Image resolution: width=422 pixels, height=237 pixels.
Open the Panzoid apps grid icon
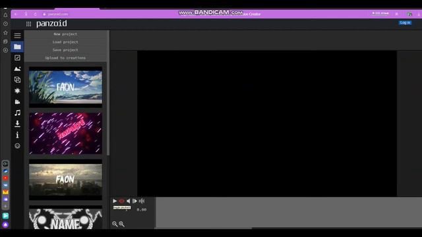28,24
